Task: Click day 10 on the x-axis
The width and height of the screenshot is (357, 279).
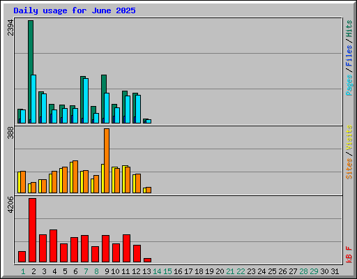Action: [115, 271]
